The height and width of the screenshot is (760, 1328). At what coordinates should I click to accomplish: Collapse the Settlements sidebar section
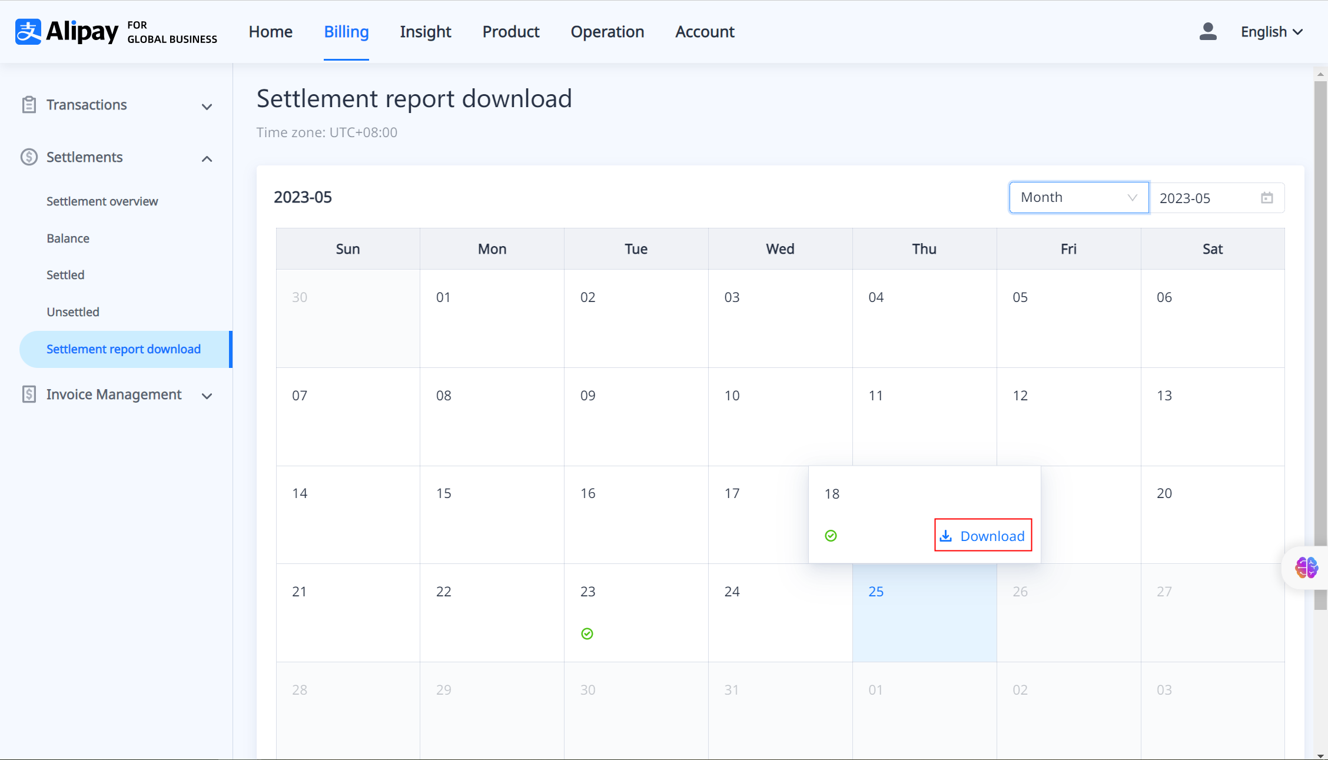point(207,159)
